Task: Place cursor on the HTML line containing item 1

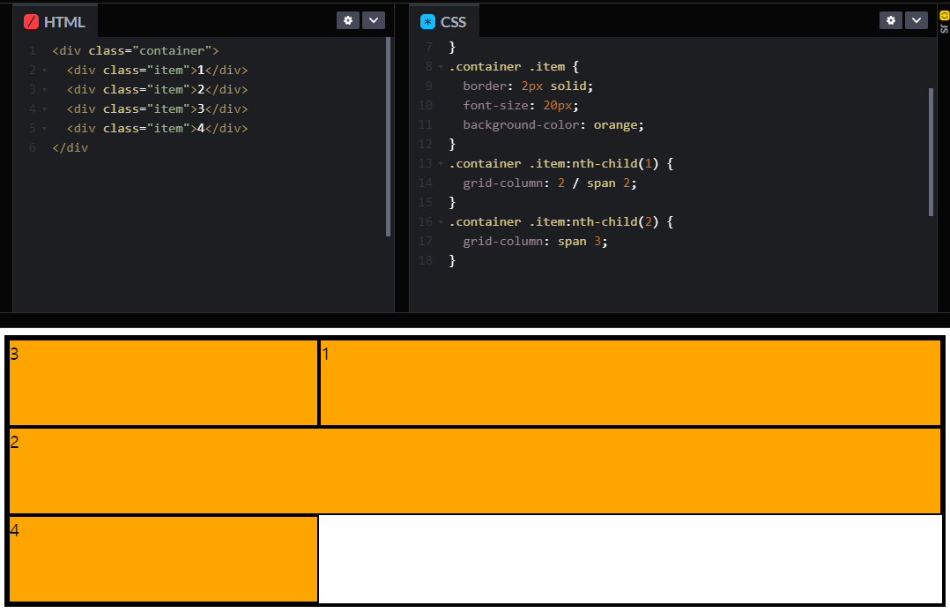Action: tap(157, 71)
